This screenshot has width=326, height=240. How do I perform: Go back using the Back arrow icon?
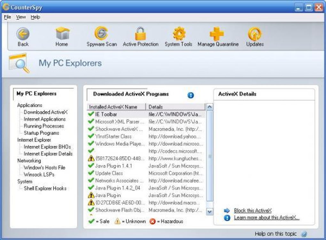[23, 34]
